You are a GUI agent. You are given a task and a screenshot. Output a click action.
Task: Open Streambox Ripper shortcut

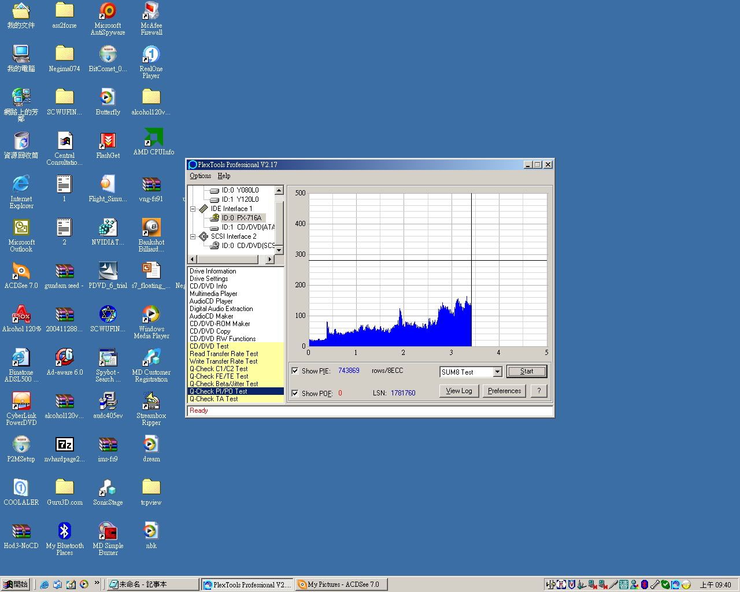[x=151, y=409]
